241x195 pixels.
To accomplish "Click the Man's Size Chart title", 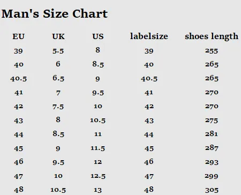I will (x=55, y=14).
